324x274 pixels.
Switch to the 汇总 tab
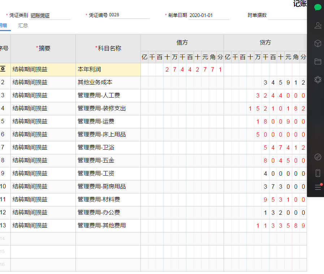(x=23, y=25)
